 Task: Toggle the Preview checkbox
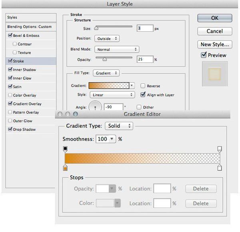pos(204,55)
